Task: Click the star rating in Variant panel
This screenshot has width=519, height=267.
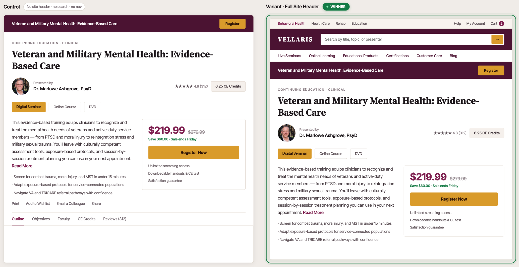Action: pos(450,133)
